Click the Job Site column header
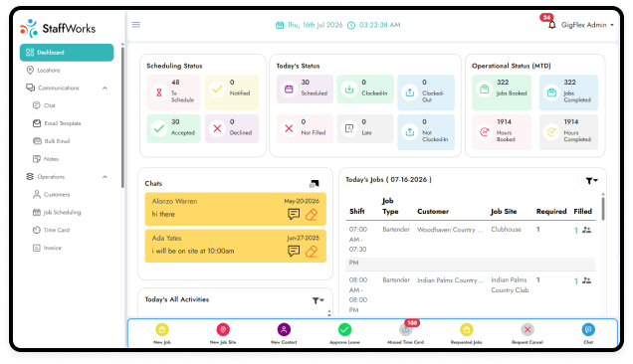 504,212
